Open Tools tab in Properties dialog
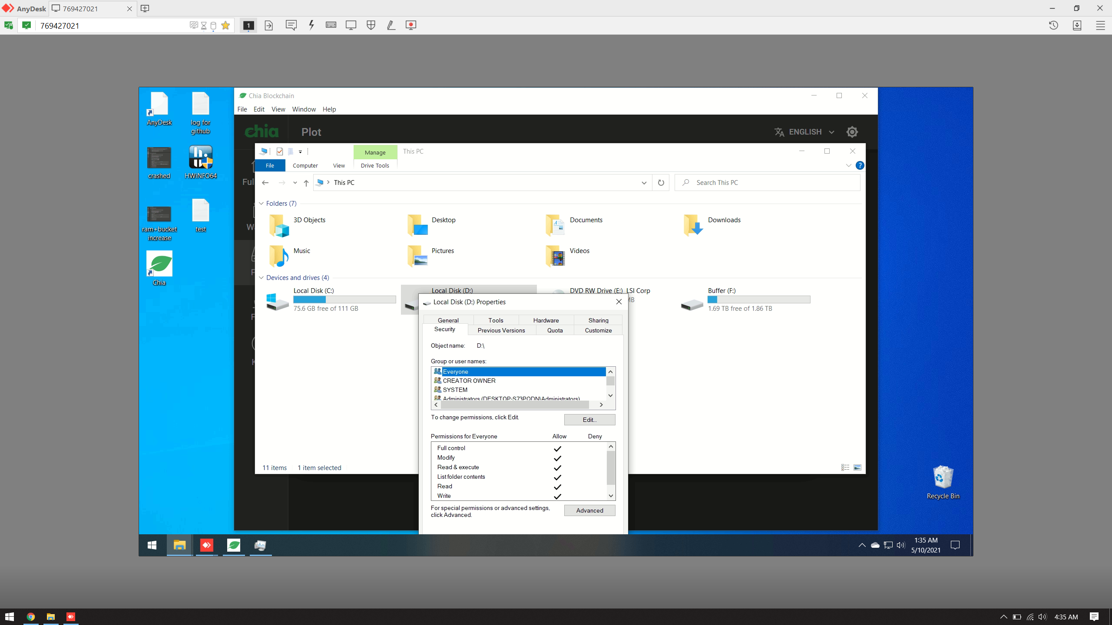Screen dimensions: 1112x625 tap(496, 320)
